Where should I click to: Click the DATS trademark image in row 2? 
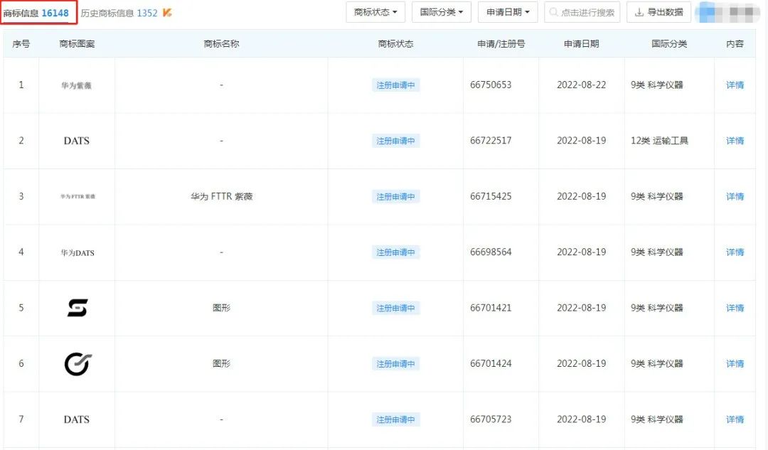tap(77, 141)
